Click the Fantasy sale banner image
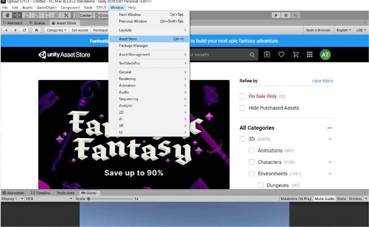This screenshot has height=227, width=369. [134, 134]
